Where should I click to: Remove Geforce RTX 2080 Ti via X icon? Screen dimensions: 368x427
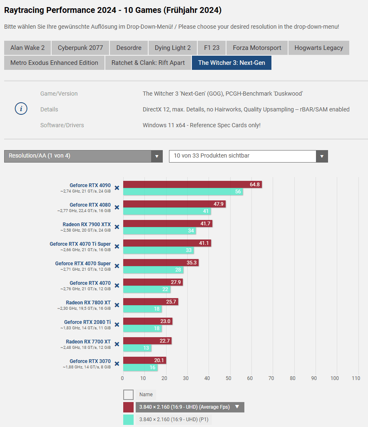point(117,325)
